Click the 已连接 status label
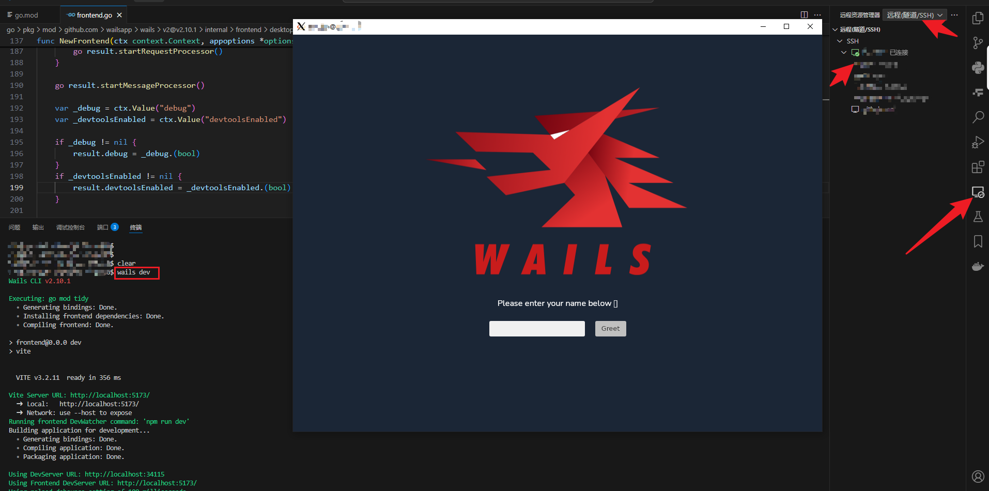The width and height of the screenshot is (989, 491). coord(899,52)
